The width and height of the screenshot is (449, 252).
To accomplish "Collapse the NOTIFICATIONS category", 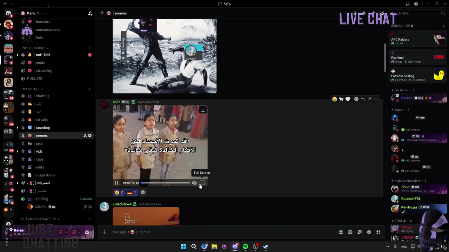I will pos(34,48).
